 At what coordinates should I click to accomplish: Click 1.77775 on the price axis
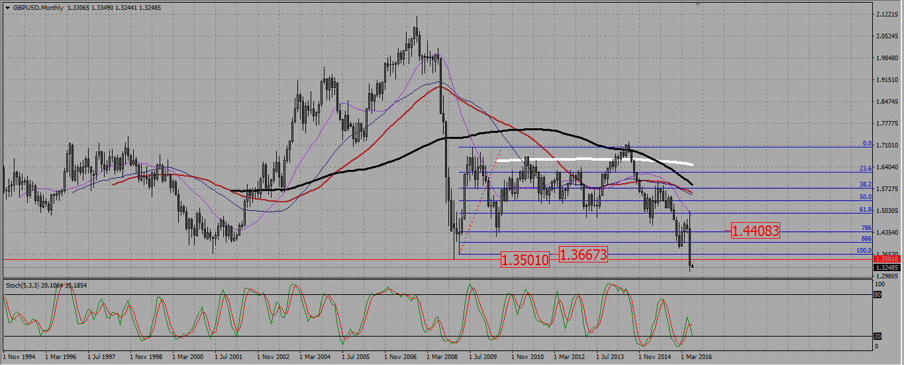(889, 124)
